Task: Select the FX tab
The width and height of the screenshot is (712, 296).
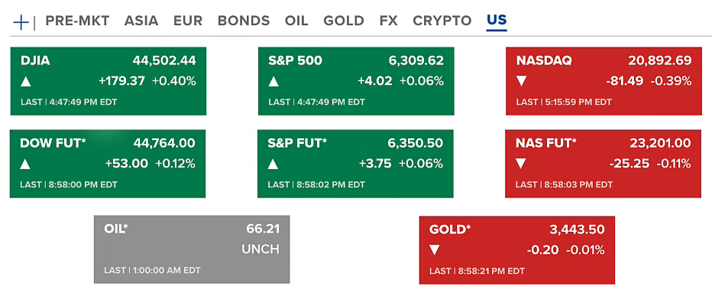Action: pyautogui.click(x=389, y=21)
